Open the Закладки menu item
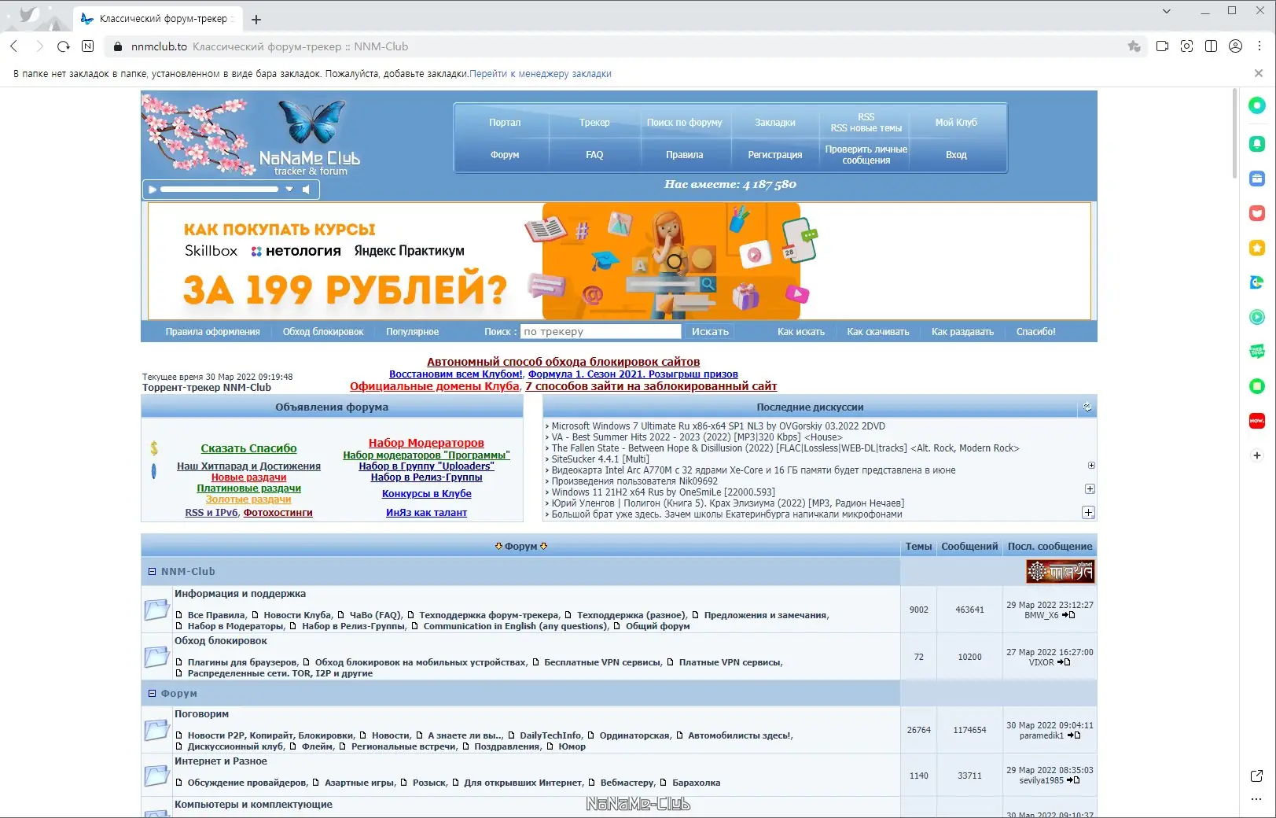 coord(775,123)
